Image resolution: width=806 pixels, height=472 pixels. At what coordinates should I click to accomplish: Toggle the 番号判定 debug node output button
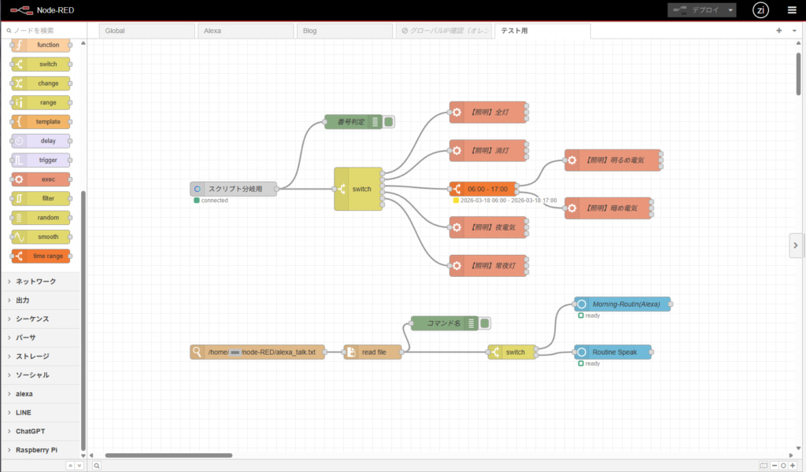[389, 122]
